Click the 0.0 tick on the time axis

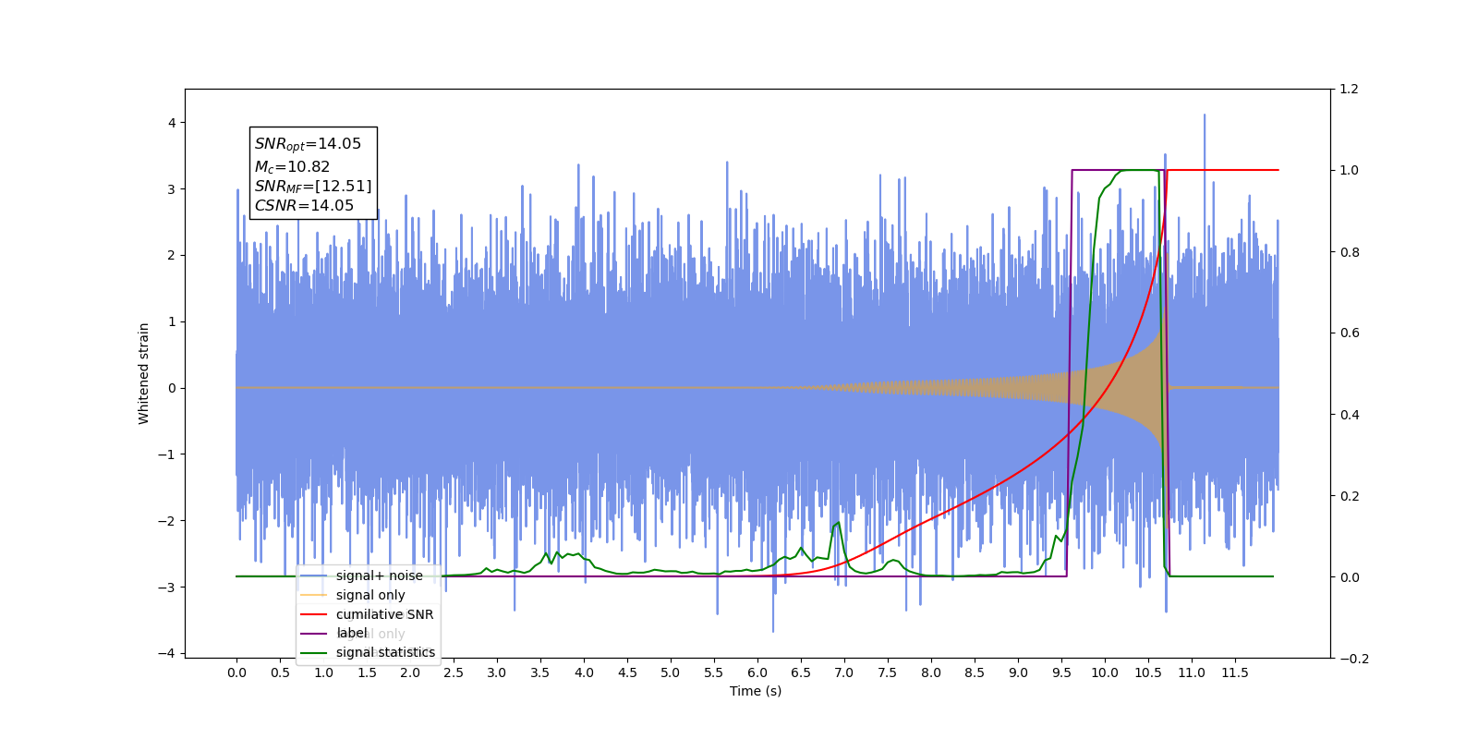(236, 672)
